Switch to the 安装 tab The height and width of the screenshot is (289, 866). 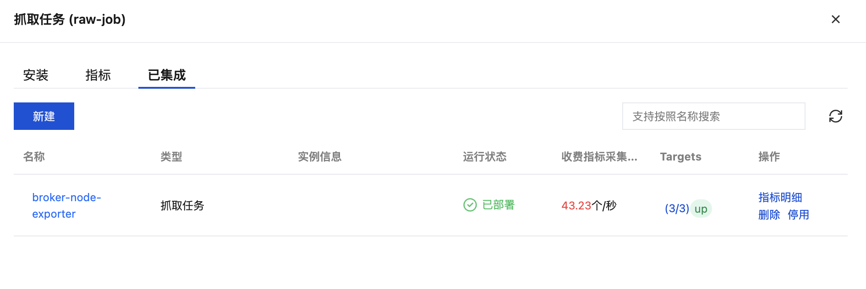click(36, 75)
